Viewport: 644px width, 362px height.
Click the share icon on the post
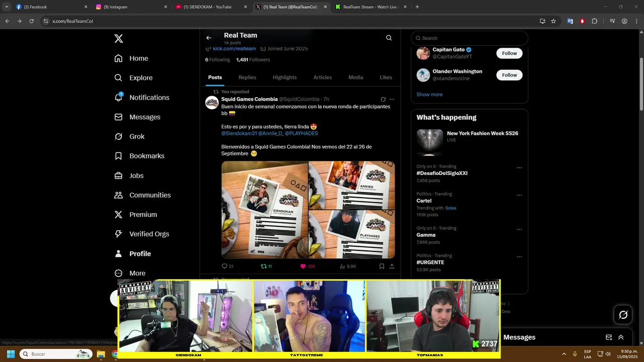[x=392, y=266]
